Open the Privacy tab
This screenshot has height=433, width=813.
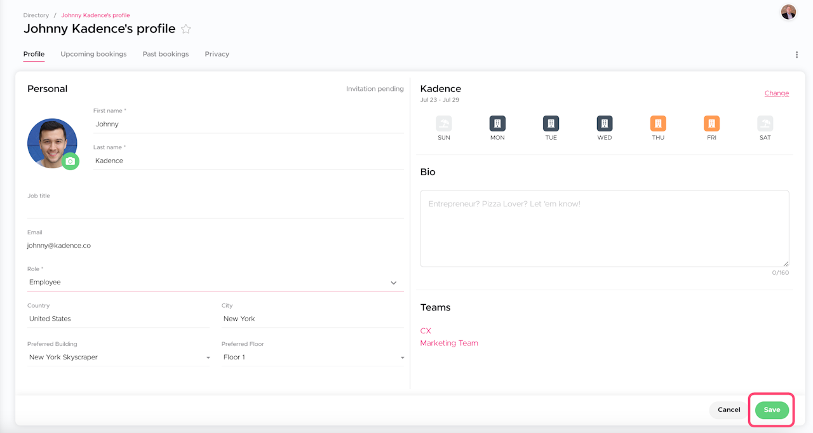tap(217, 54)
